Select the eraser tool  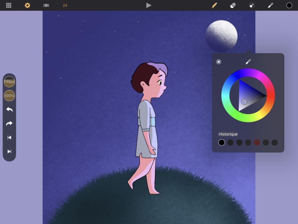pos(233,5)
